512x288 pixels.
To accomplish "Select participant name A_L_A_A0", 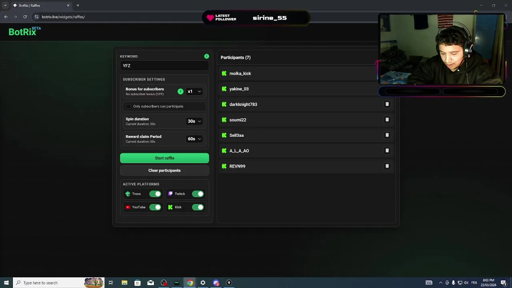I will click(239, 151).
